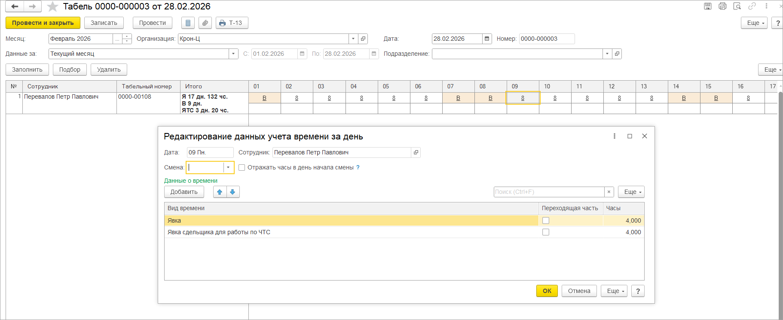
Task: Open attached files paperclip icon
Action: 205,23
